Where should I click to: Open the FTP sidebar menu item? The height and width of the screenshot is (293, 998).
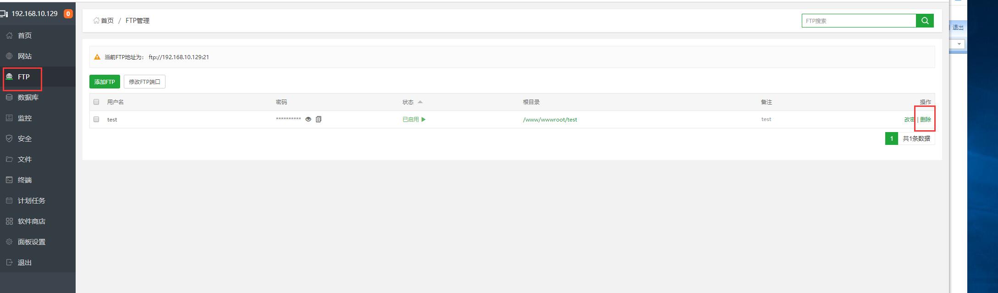38,77
